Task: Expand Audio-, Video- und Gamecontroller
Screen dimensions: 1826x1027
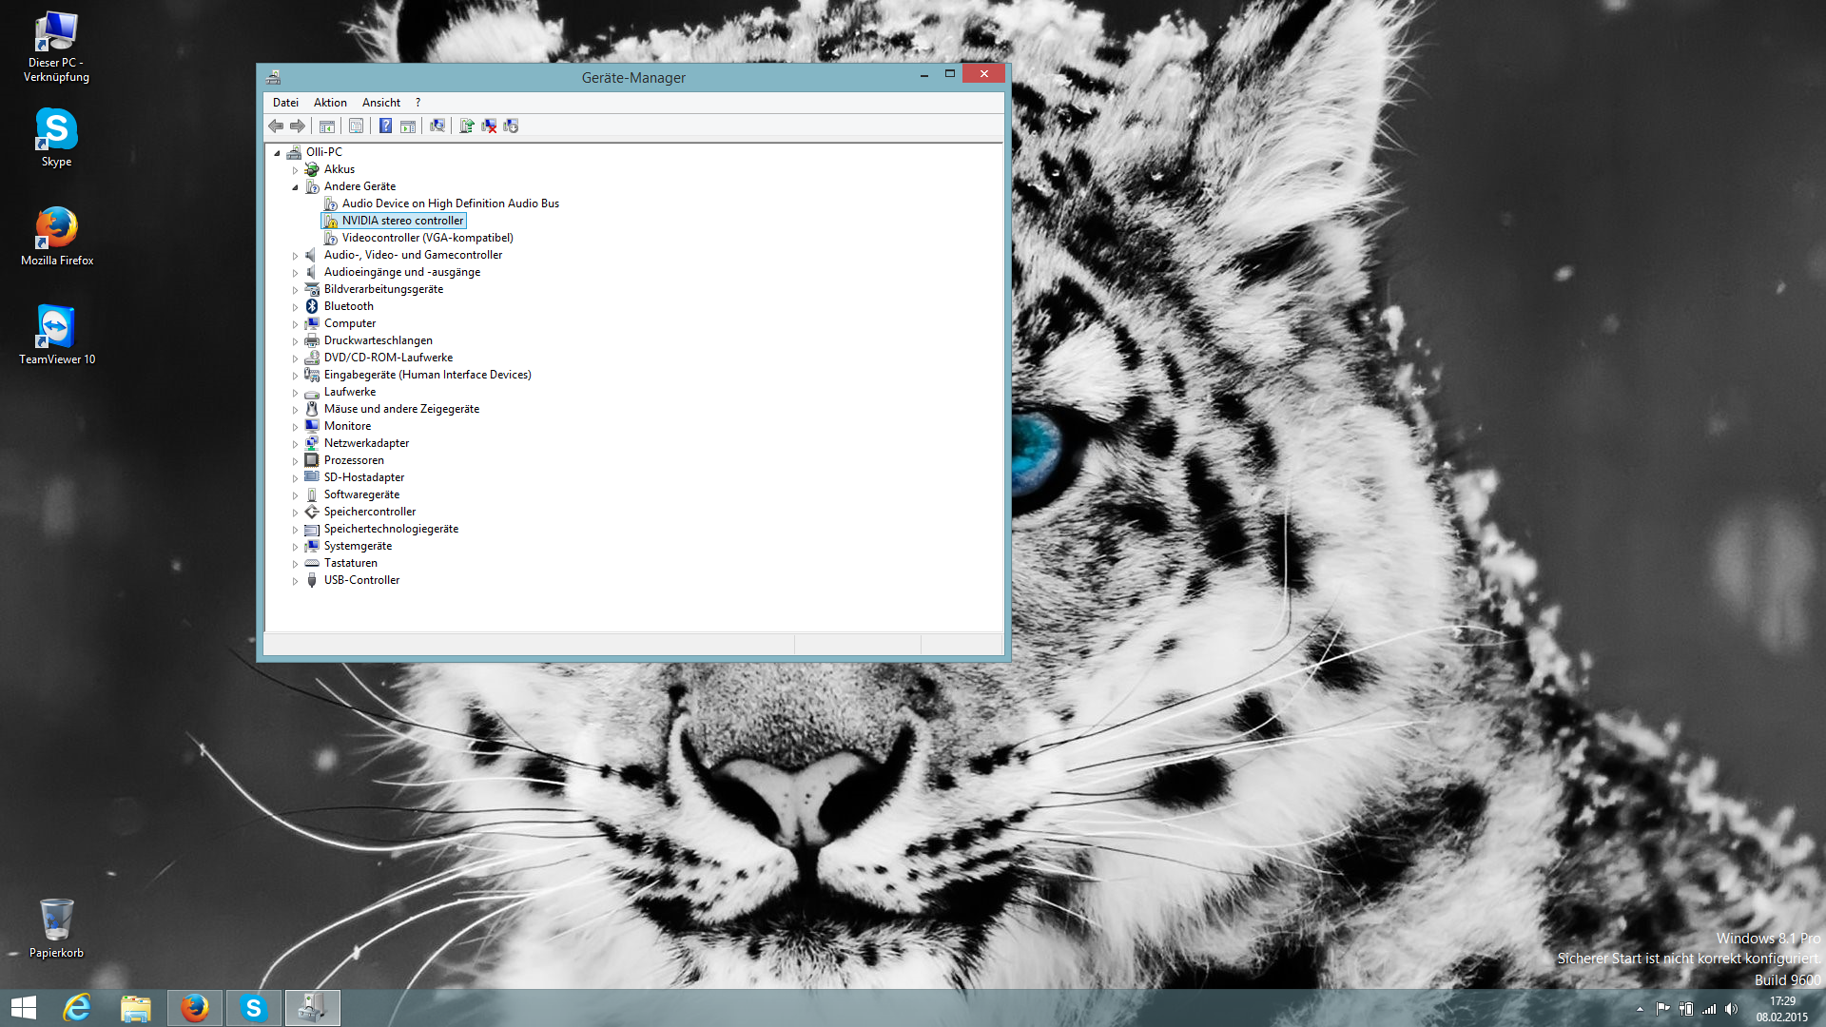Action: pyautogui.click(x=295, y=256)
